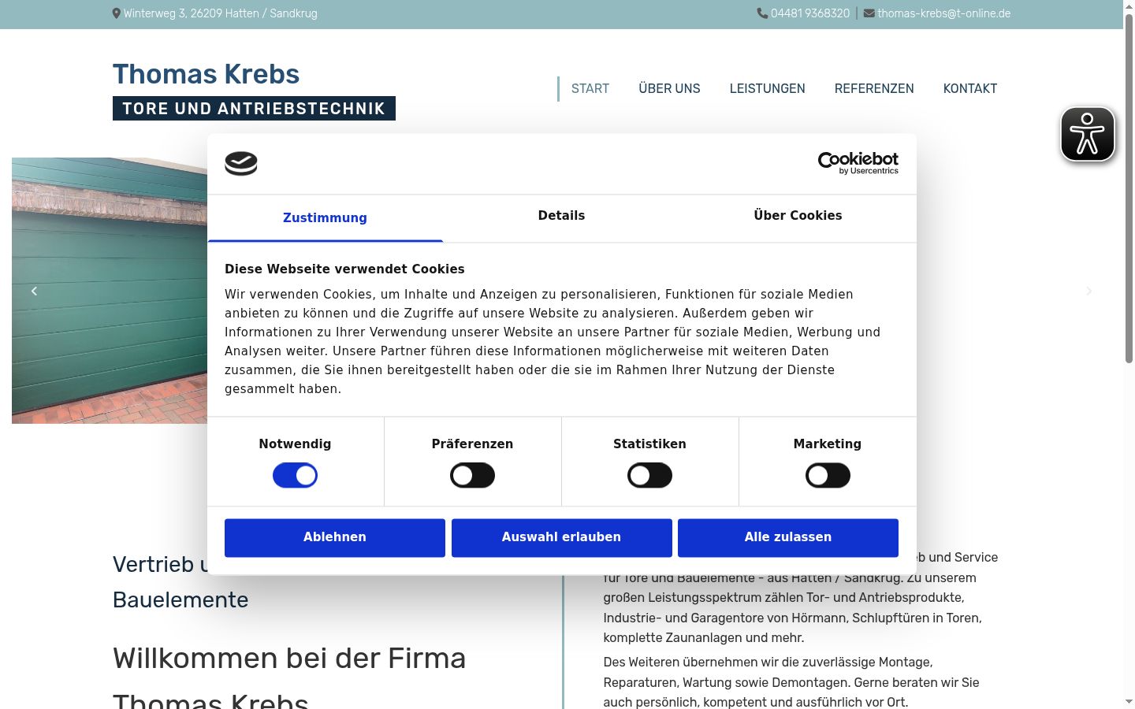Click the page vertical scrollbar thumb
The height and width of the screenshot is (709, 1135).
pos(1129,189)
